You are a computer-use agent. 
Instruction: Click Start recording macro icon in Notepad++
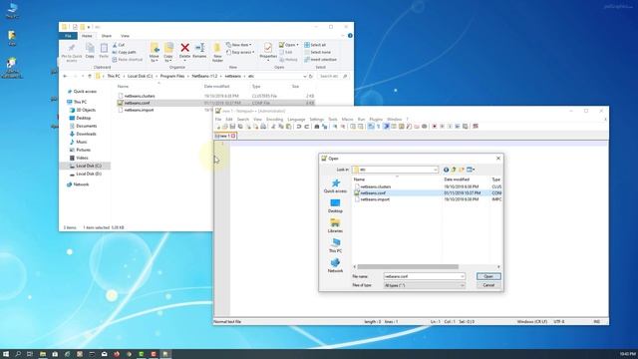[x=435, y=127]
